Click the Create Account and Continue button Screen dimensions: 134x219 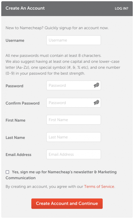[67, 203]
